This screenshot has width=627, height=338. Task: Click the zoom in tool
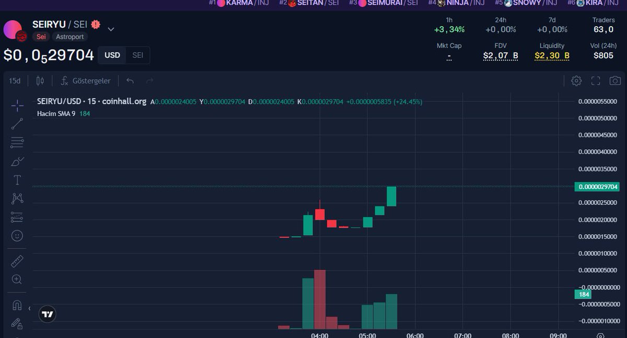pyautogui.click(x=17, y=280)
